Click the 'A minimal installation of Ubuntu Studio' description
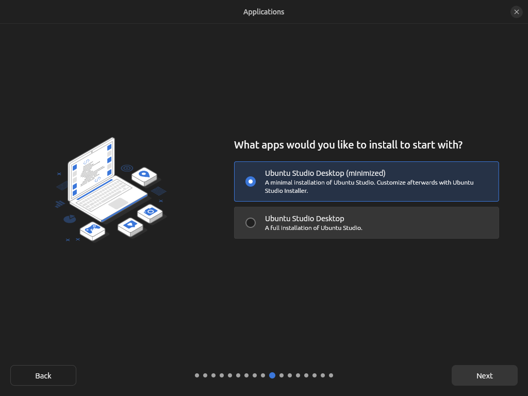 coord(369,187)
